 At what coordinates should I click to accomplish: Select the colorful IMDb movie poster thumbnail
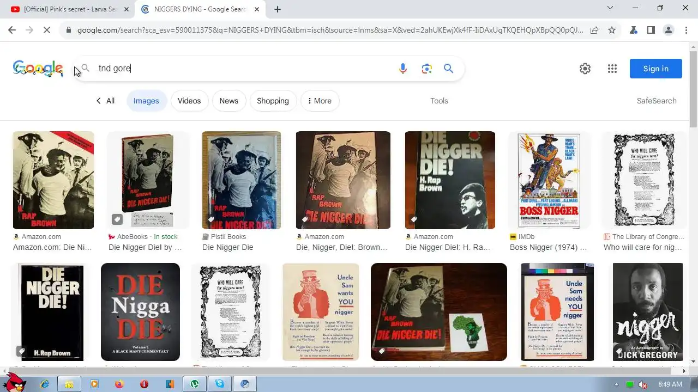click(549, 180)
